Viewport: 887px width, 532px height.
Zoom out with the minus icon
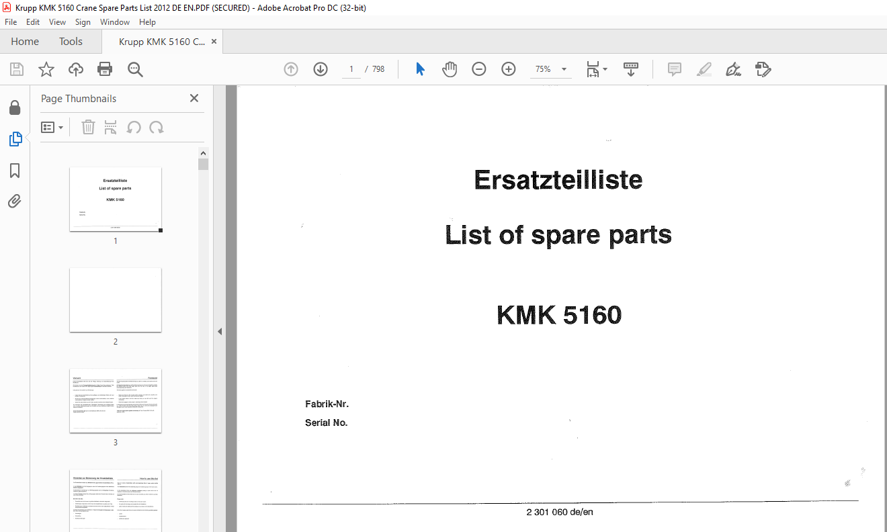(x=479, y=69)
